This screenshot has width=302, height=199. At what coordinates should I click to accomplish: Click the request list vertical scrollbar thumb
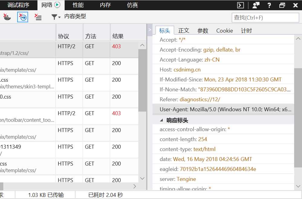[x=142, y=81]
